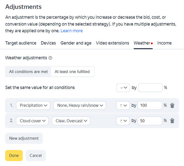Open the increase arrow dropdown for Cloud cover

(x=123, y=121)
